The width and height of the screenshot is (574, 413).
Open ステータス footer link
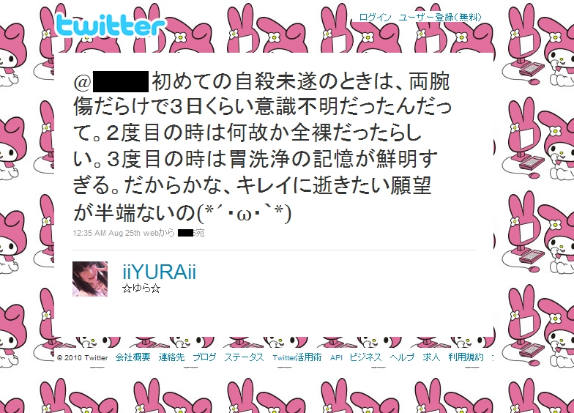tap(244, 357)
